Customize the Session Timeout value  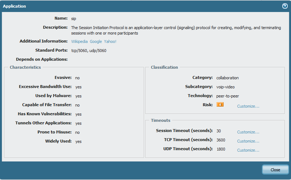click(x=248, y=132)
